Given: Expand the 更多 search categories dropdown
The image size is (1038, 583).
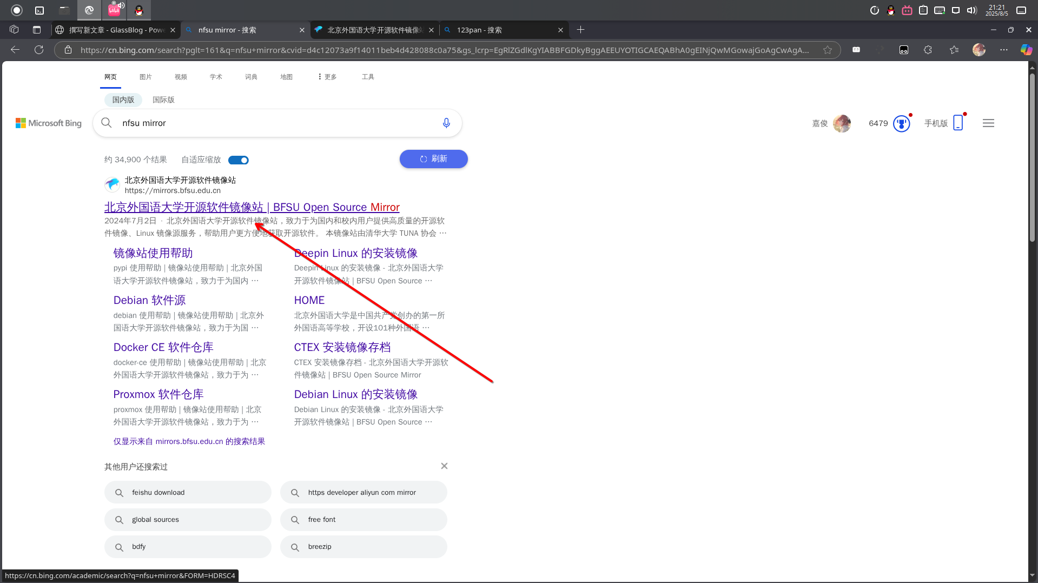Looking at the screenshot, I should click(327, 77).
